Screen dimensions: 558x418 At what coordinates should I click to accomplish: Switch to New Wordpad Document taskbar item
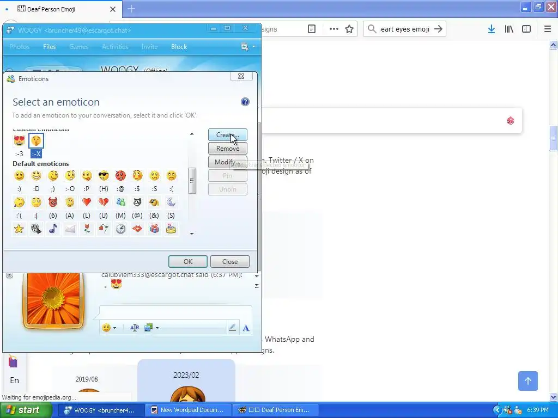coord(188,410)
